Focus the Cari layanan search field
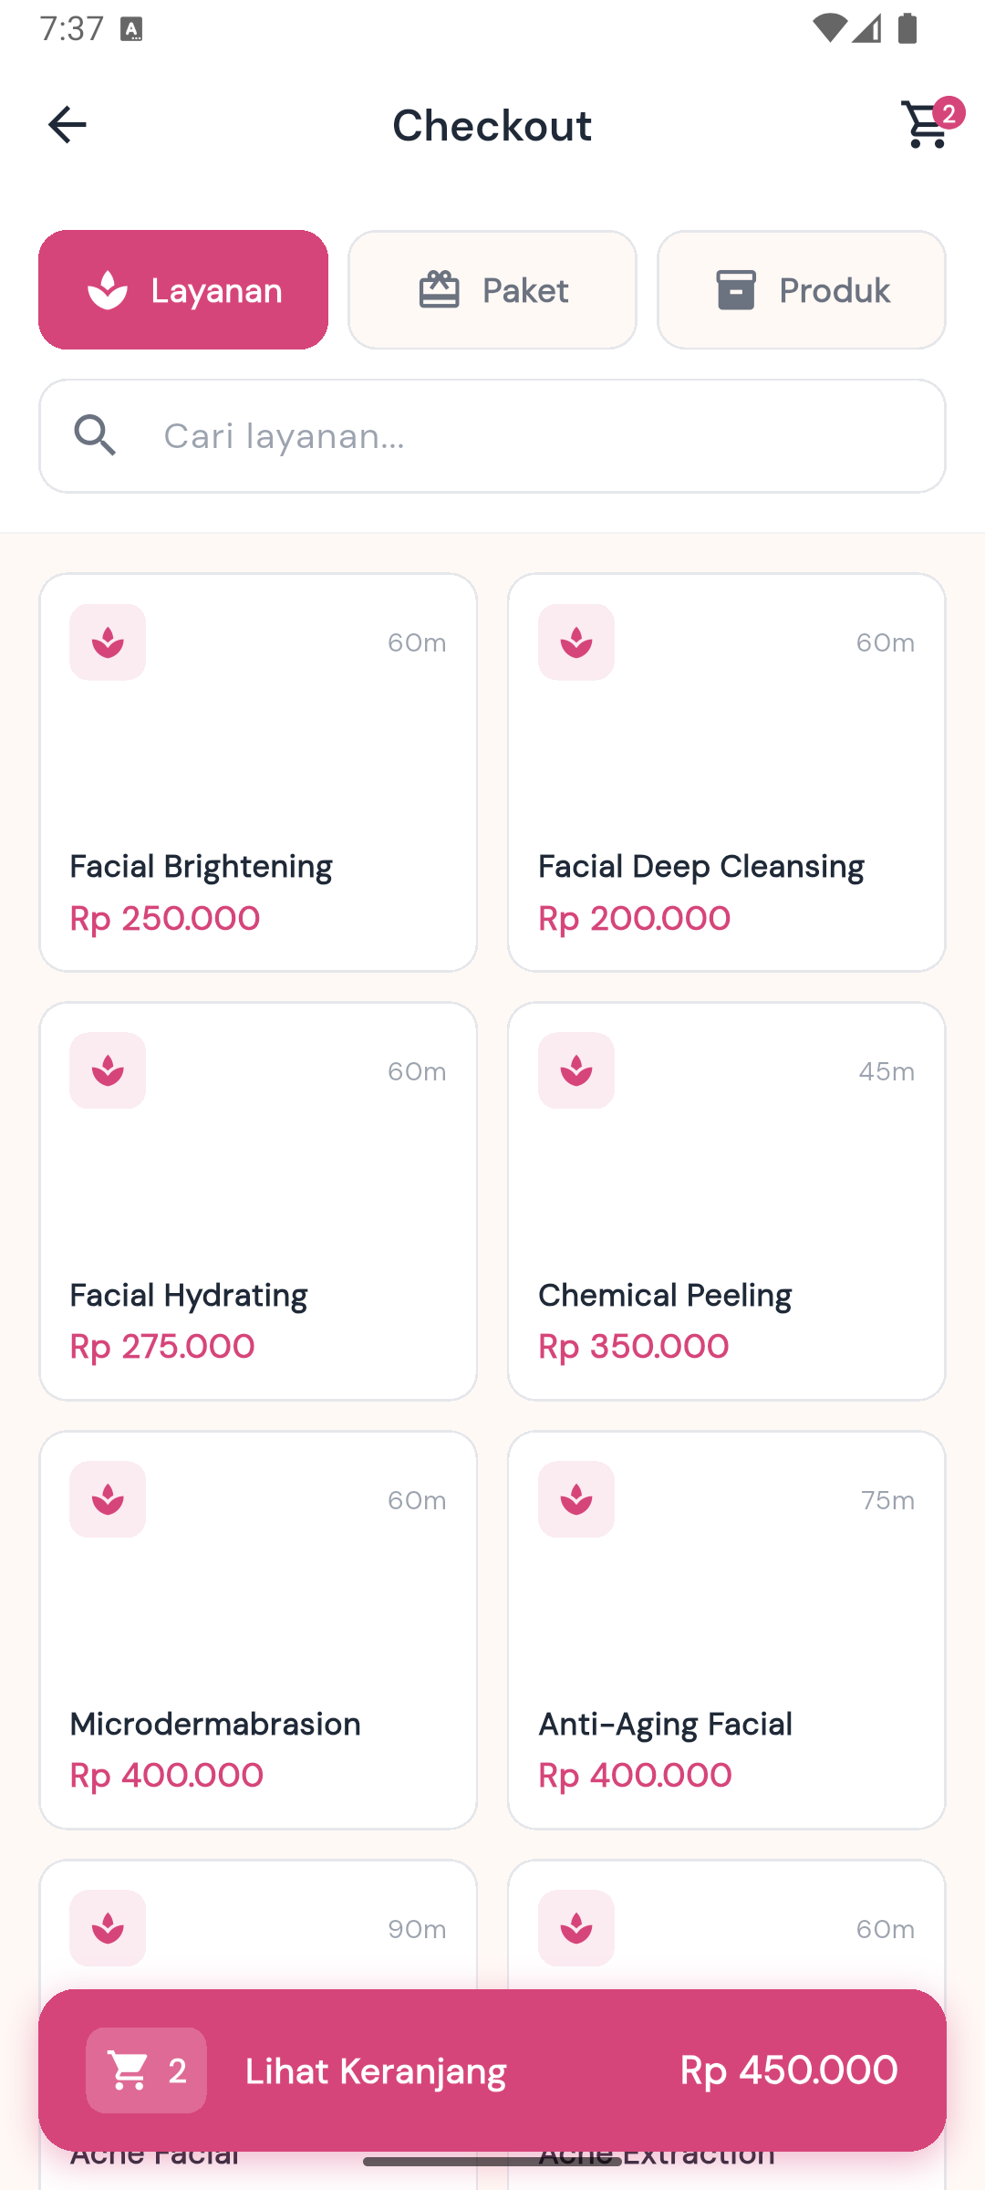Viewport: 985px width, 2190px height. point(493,436)
